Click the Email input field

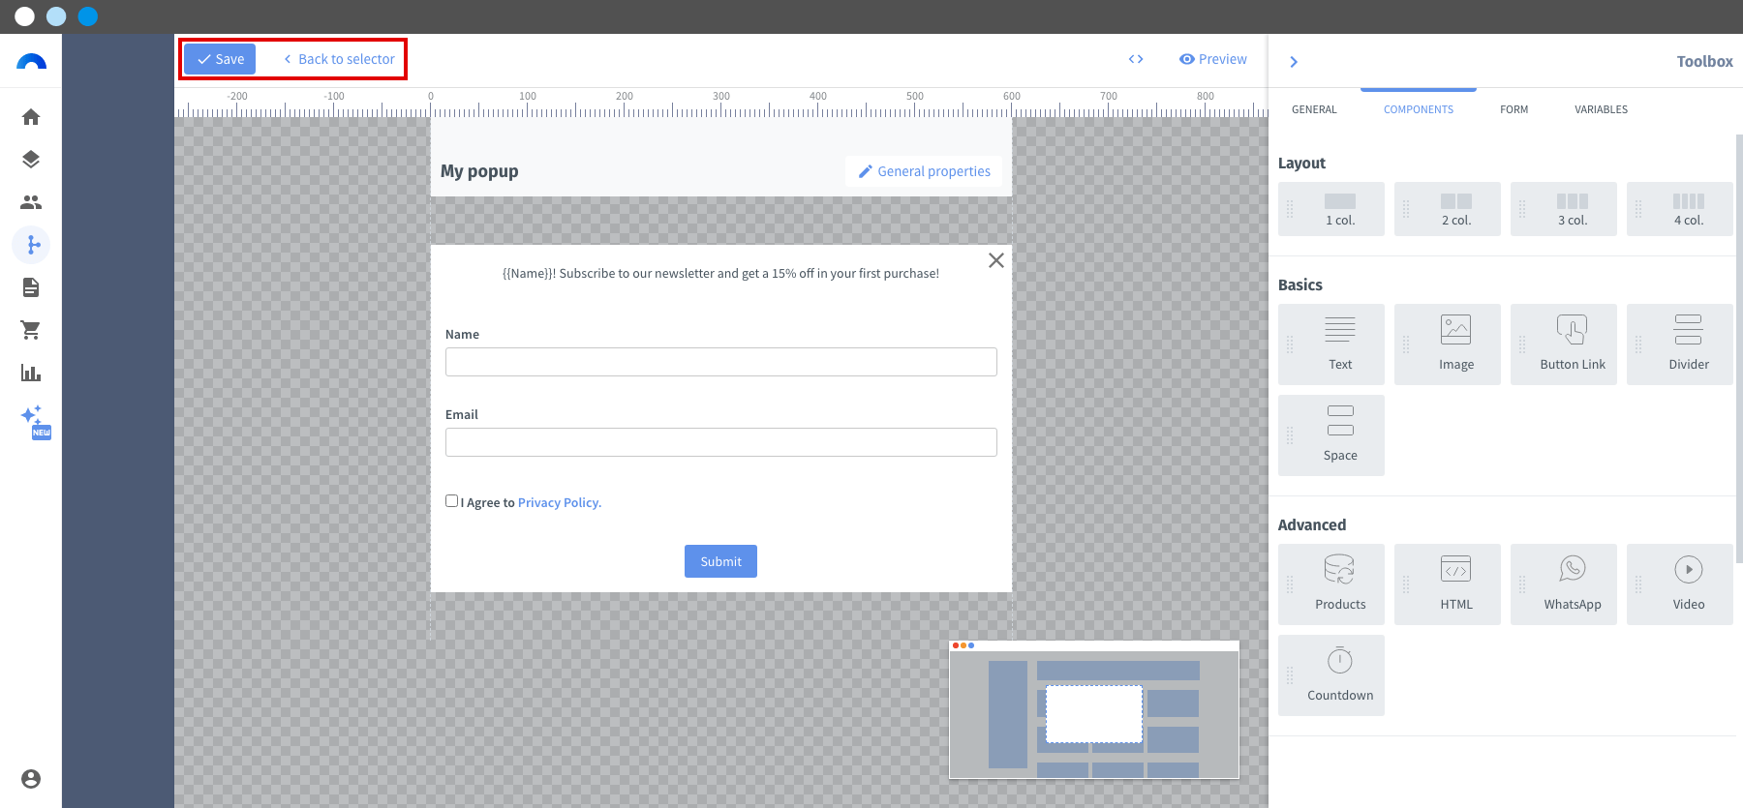(721, 442)
